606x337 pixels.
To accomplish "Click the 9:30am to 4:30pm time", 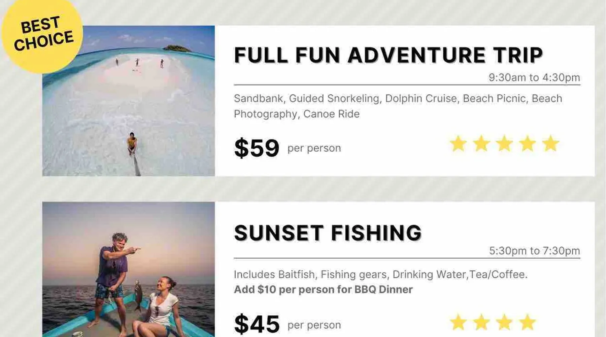I will [x=534, y=78].
